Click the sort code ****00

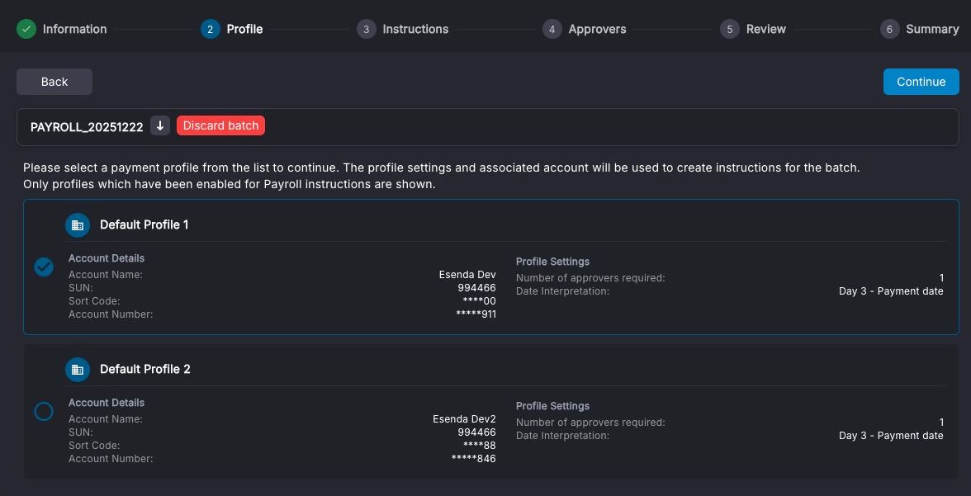point(479,301)
